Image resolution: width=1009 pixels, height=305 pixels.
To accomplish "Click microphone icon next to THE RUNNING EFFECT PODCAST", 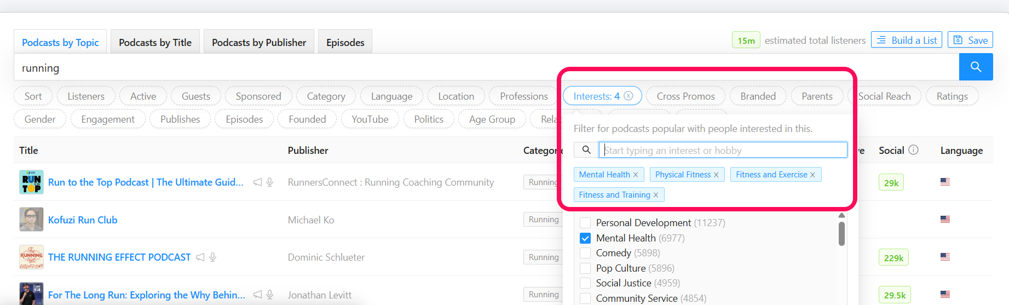I will pyautogui.click(x=213, y=257).
